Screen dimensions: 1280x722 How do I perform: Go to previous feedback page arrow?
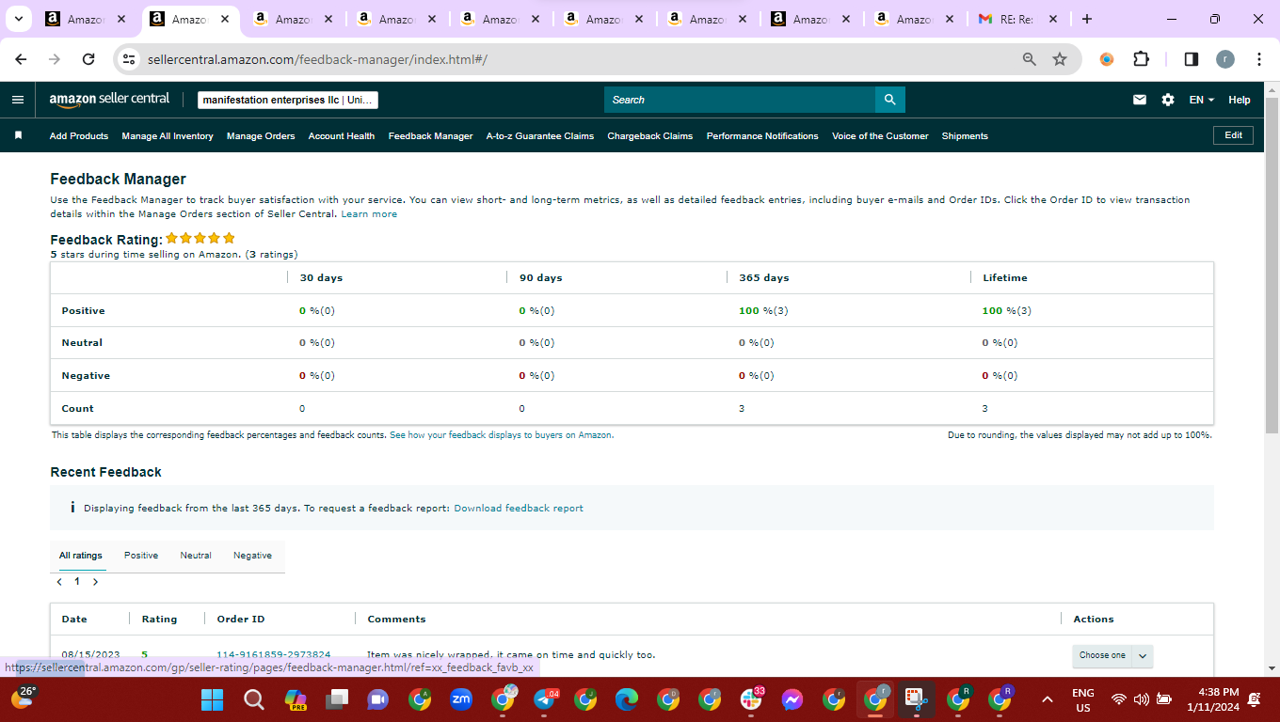[x=60, y=582]
